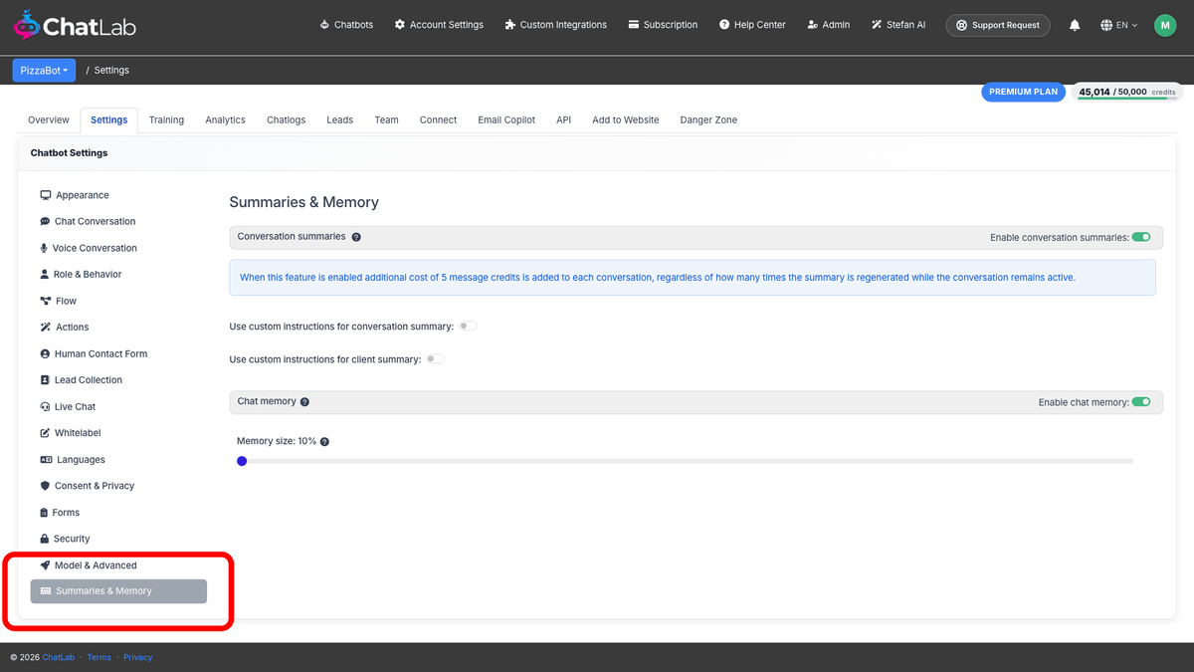Viewport: 1194px width, 672px height.
Task: Click the Whitelabel edit icon
Action: click(45, 433)
